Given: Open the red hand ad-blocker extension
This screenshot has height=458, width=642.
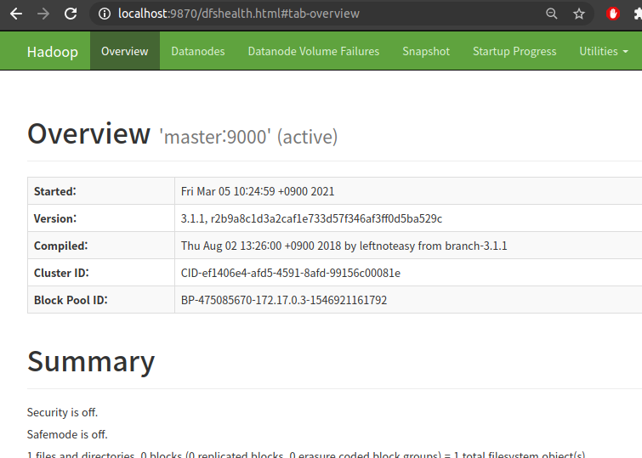Looking at the screenshot, I should coord(613,14).
